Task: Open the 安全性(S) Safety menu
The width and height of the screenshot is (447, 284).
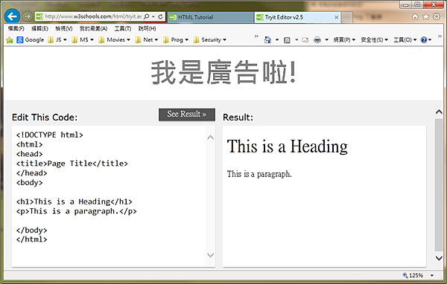Action: click(x=374, y=40)
